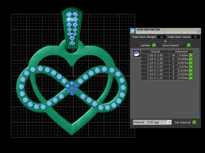Image resolution: width=205 pixels, height=153 pixels.
Task: Select the 1.50 X 1.50 size cell
Action: coord(155,55)
